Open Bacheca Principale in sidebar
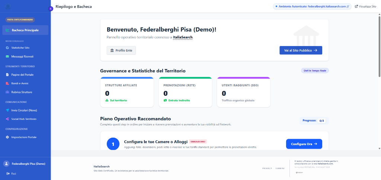 click(26, 30)
